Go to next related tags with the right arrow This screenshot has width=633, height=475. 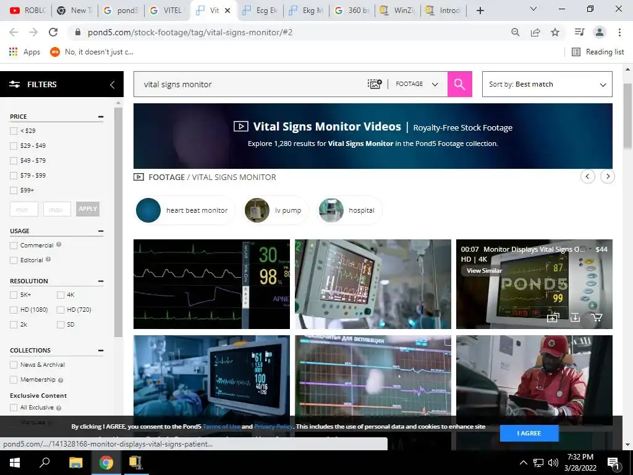click(x=608, y=176)
